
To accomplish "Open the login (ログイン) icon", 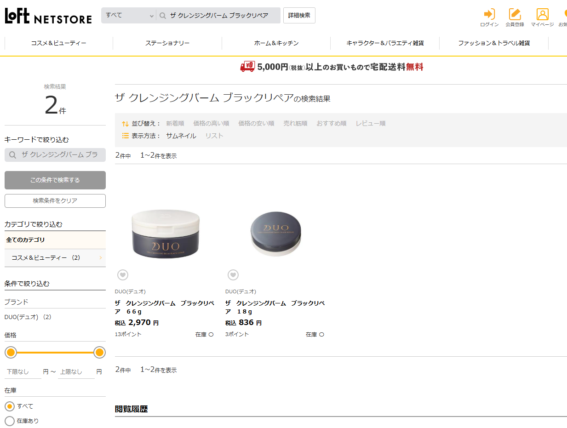I will [489, 14].
